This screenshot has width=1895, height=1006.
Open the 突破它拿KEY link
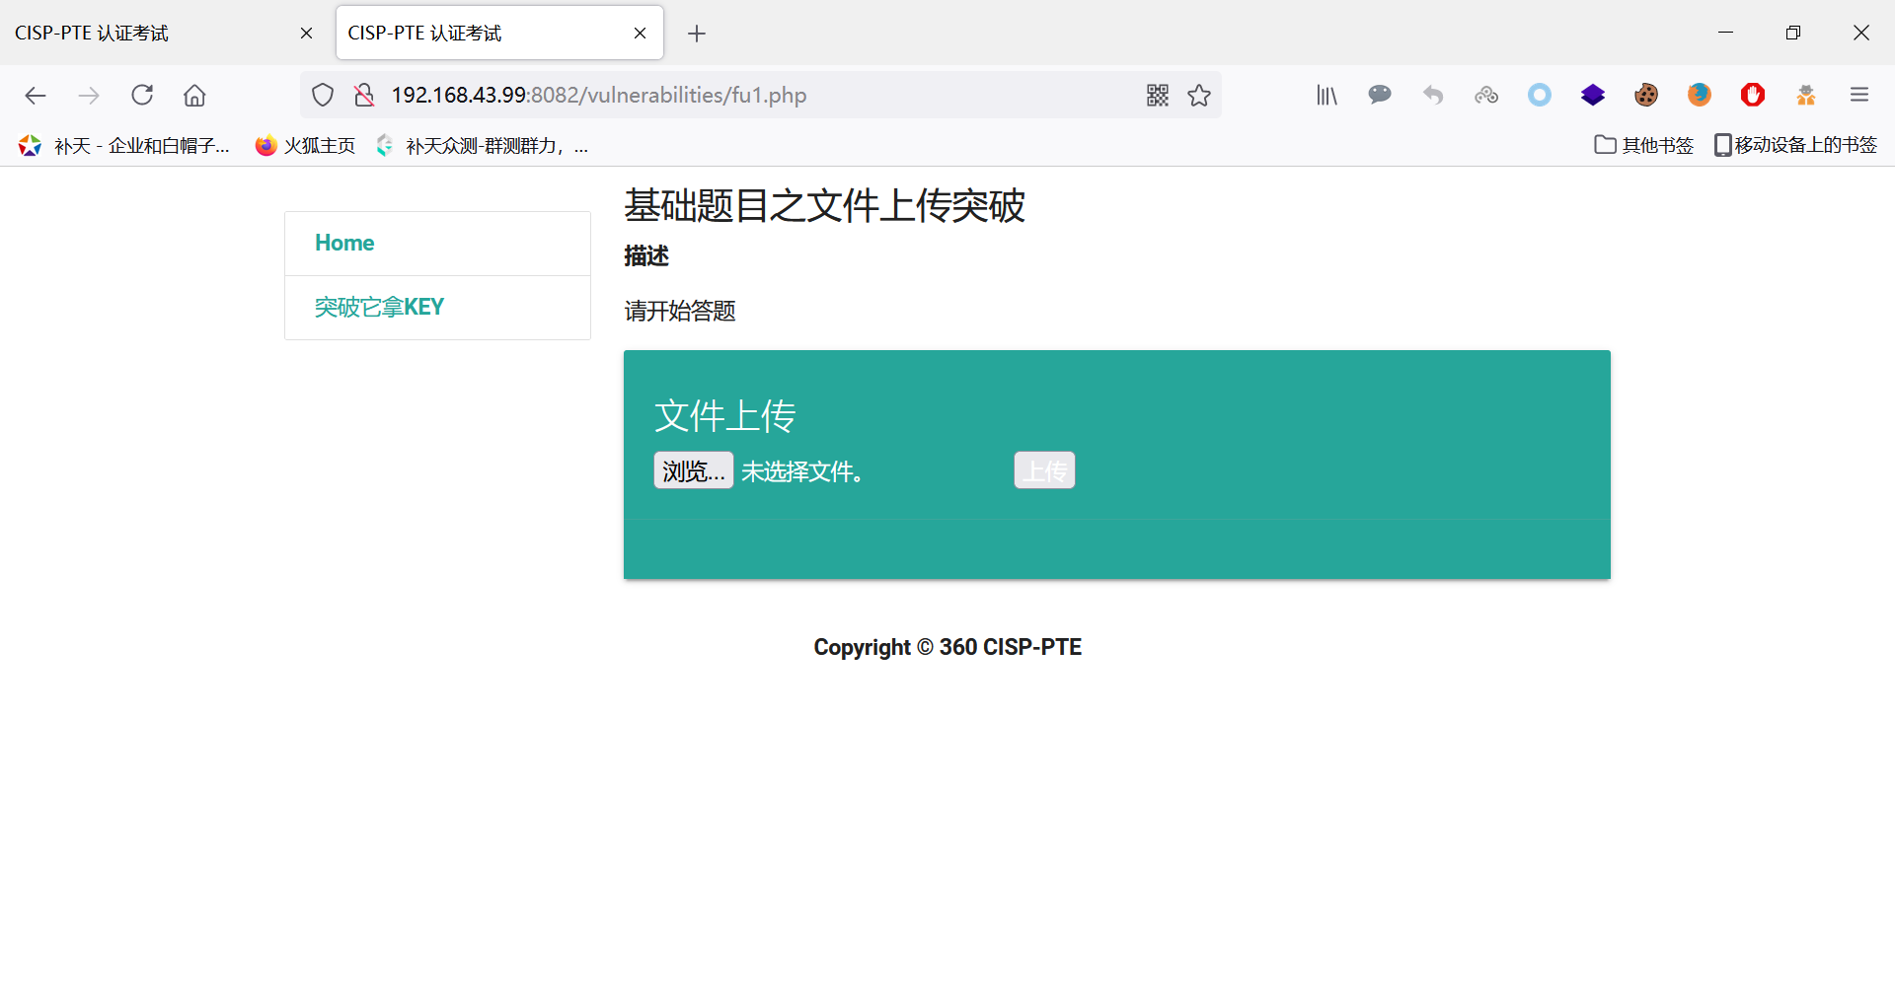tap(379, 307)
